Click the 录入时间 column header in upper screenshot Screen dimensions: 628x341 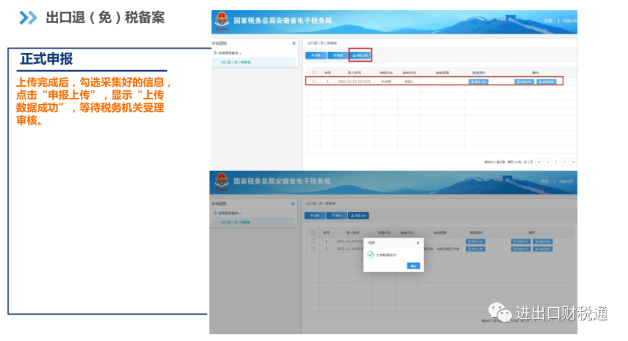coord(354,73)
